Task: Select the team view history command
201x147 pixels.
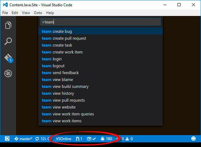Action: tap(100, 94)
